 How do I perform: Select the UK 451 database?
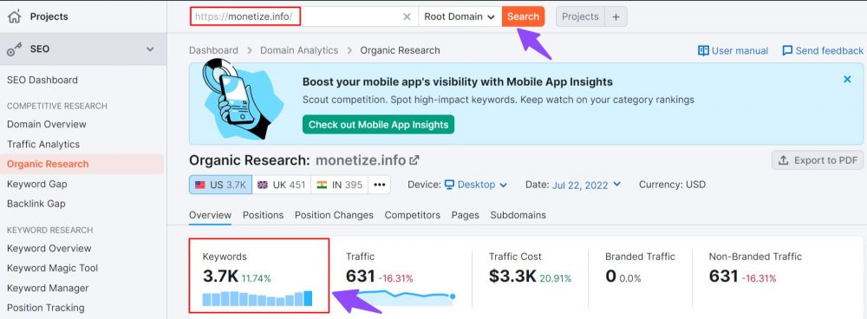point(282,185)
